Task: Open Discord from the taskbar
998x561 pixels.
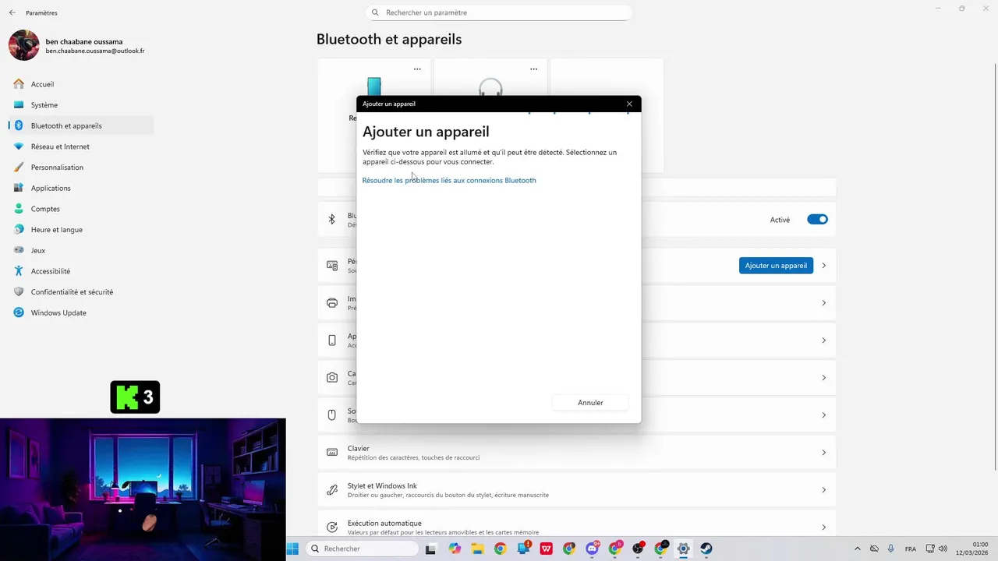Action: point(592,549)
